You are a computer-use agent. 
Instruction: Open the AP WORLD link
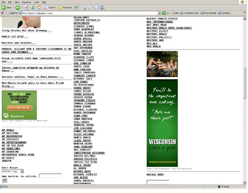pyautogui.click(x=8, y=130)
